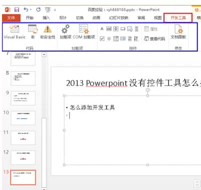Screen dimensions: 201x190
Task: Select the Combo Box control
Action: (x=116, y=39)
